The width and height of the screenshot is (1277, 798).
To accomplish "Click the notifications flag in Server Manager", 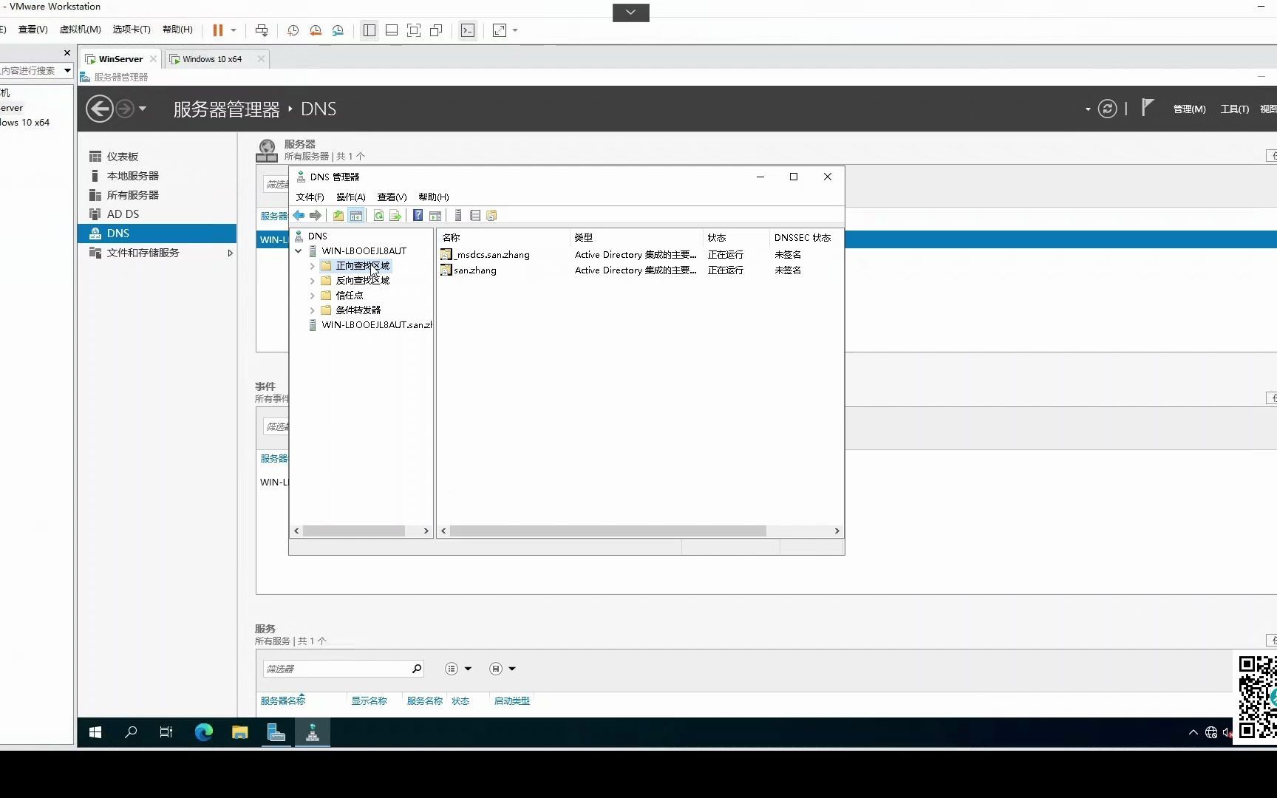I will point(1147,108).
